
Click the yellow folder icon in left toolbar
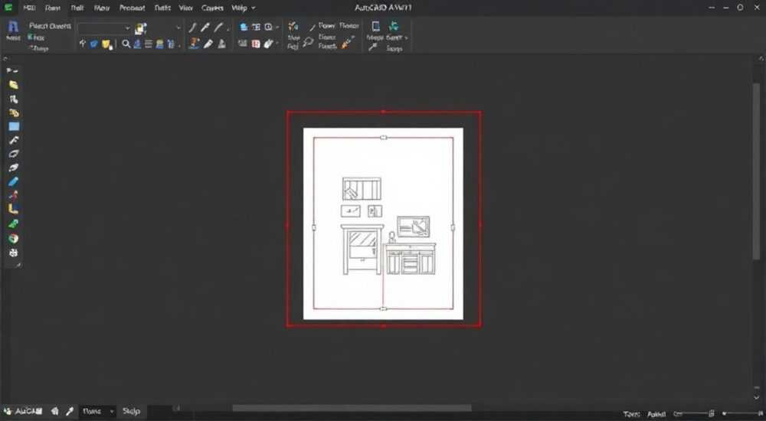[13, 85]
